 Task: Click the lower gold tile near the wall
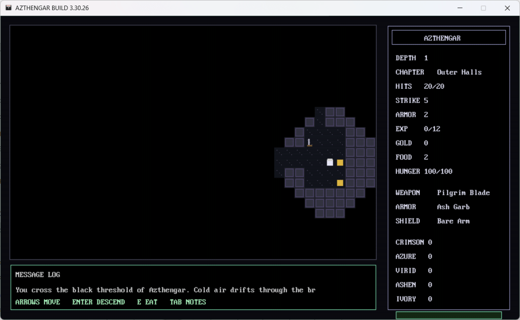pyautogui.click(x=340, y=183)
